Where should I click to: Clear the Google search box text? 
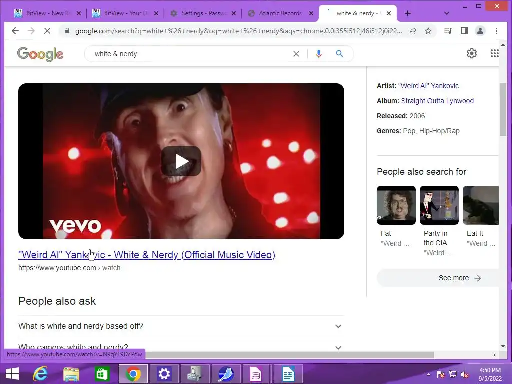296,54
